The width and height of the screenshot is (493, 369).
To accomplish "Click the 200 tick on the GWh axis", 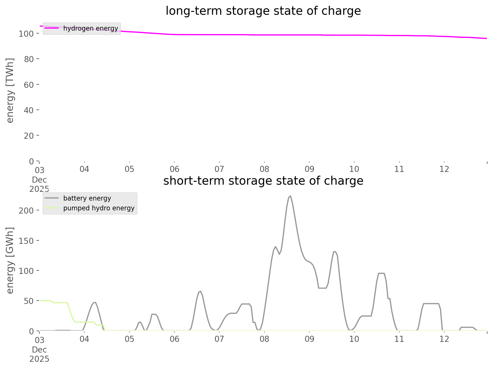I will click(x=26, y=210).
